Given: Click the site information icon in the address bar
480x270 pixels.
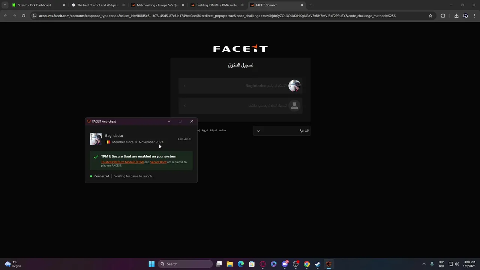Looking at the screenshot, I should (34, 16).
